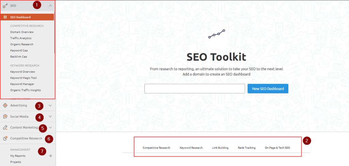Click the New SEO Dashboard button

click(268, 89)
